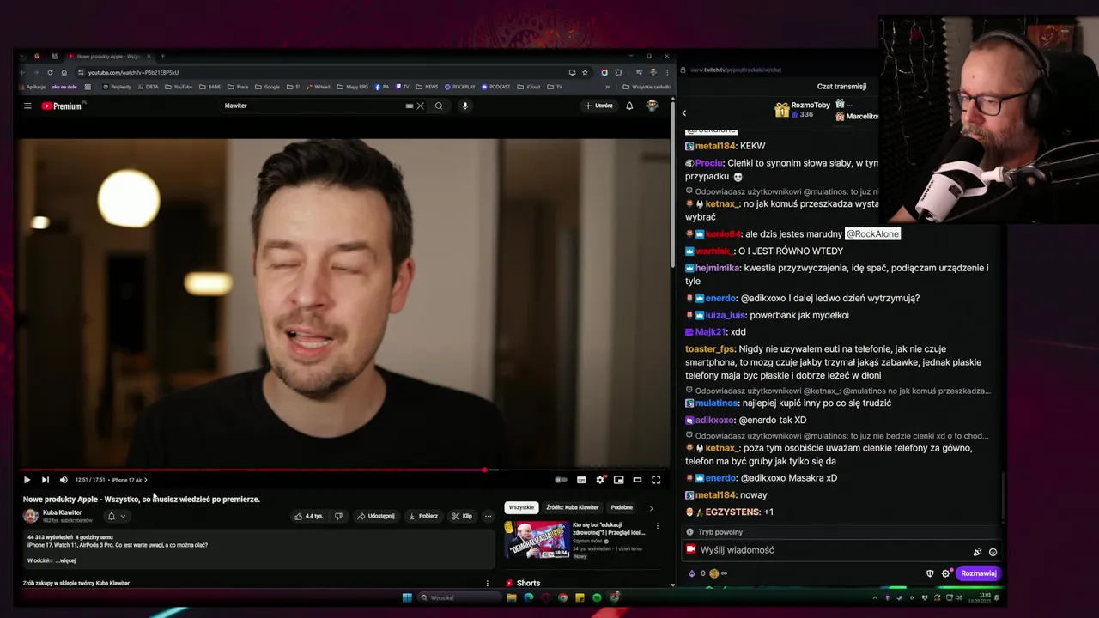
Task: Open more actions ellipsis beside Klip
Action: coord(488,516)
